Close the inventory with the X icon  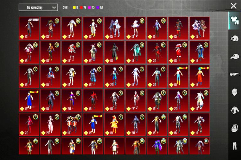tap(234, 6)
